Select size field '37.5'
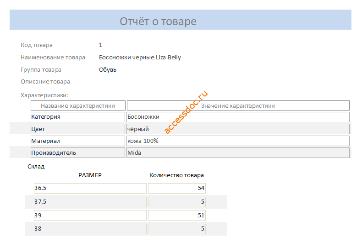The image size is (362, 242). [90, 202]
